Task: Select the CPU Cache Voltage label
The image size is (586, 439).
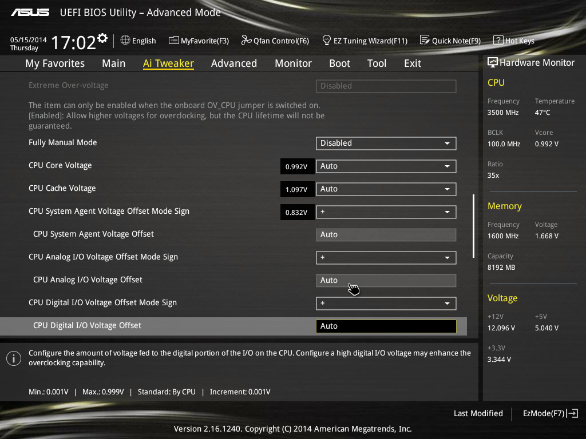Action: (62, 188)
